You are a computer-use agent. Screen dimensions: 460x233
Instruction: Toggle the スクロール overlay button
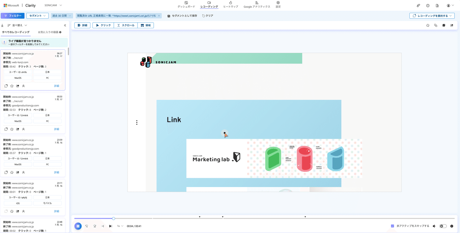[x=126, y=25]
